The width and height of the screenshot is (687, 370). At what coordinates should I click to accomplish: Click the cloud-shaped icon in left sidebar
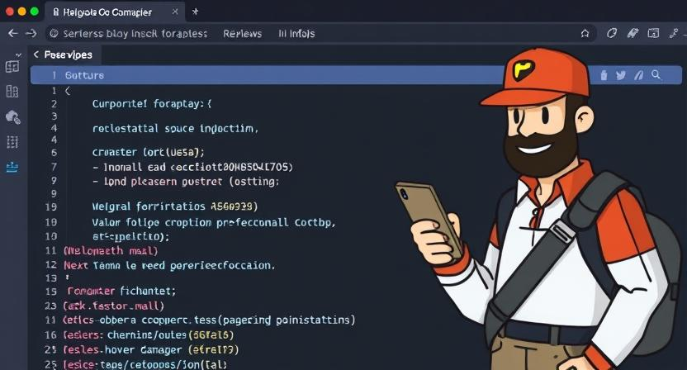[12, 117]
